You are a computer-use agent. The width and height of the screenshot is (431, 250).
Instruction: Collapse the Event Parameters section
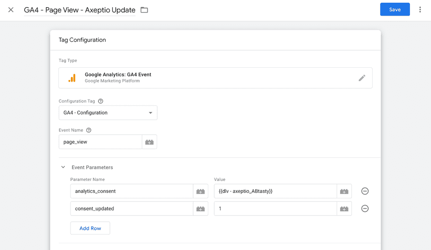pos(63,167)
